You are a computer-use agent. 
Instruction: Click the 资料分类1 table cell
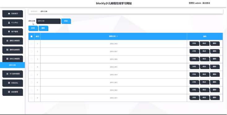point(114,98)
